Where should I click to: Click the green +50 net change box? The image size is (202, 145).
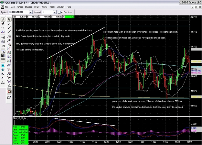[x=69, y=17]
